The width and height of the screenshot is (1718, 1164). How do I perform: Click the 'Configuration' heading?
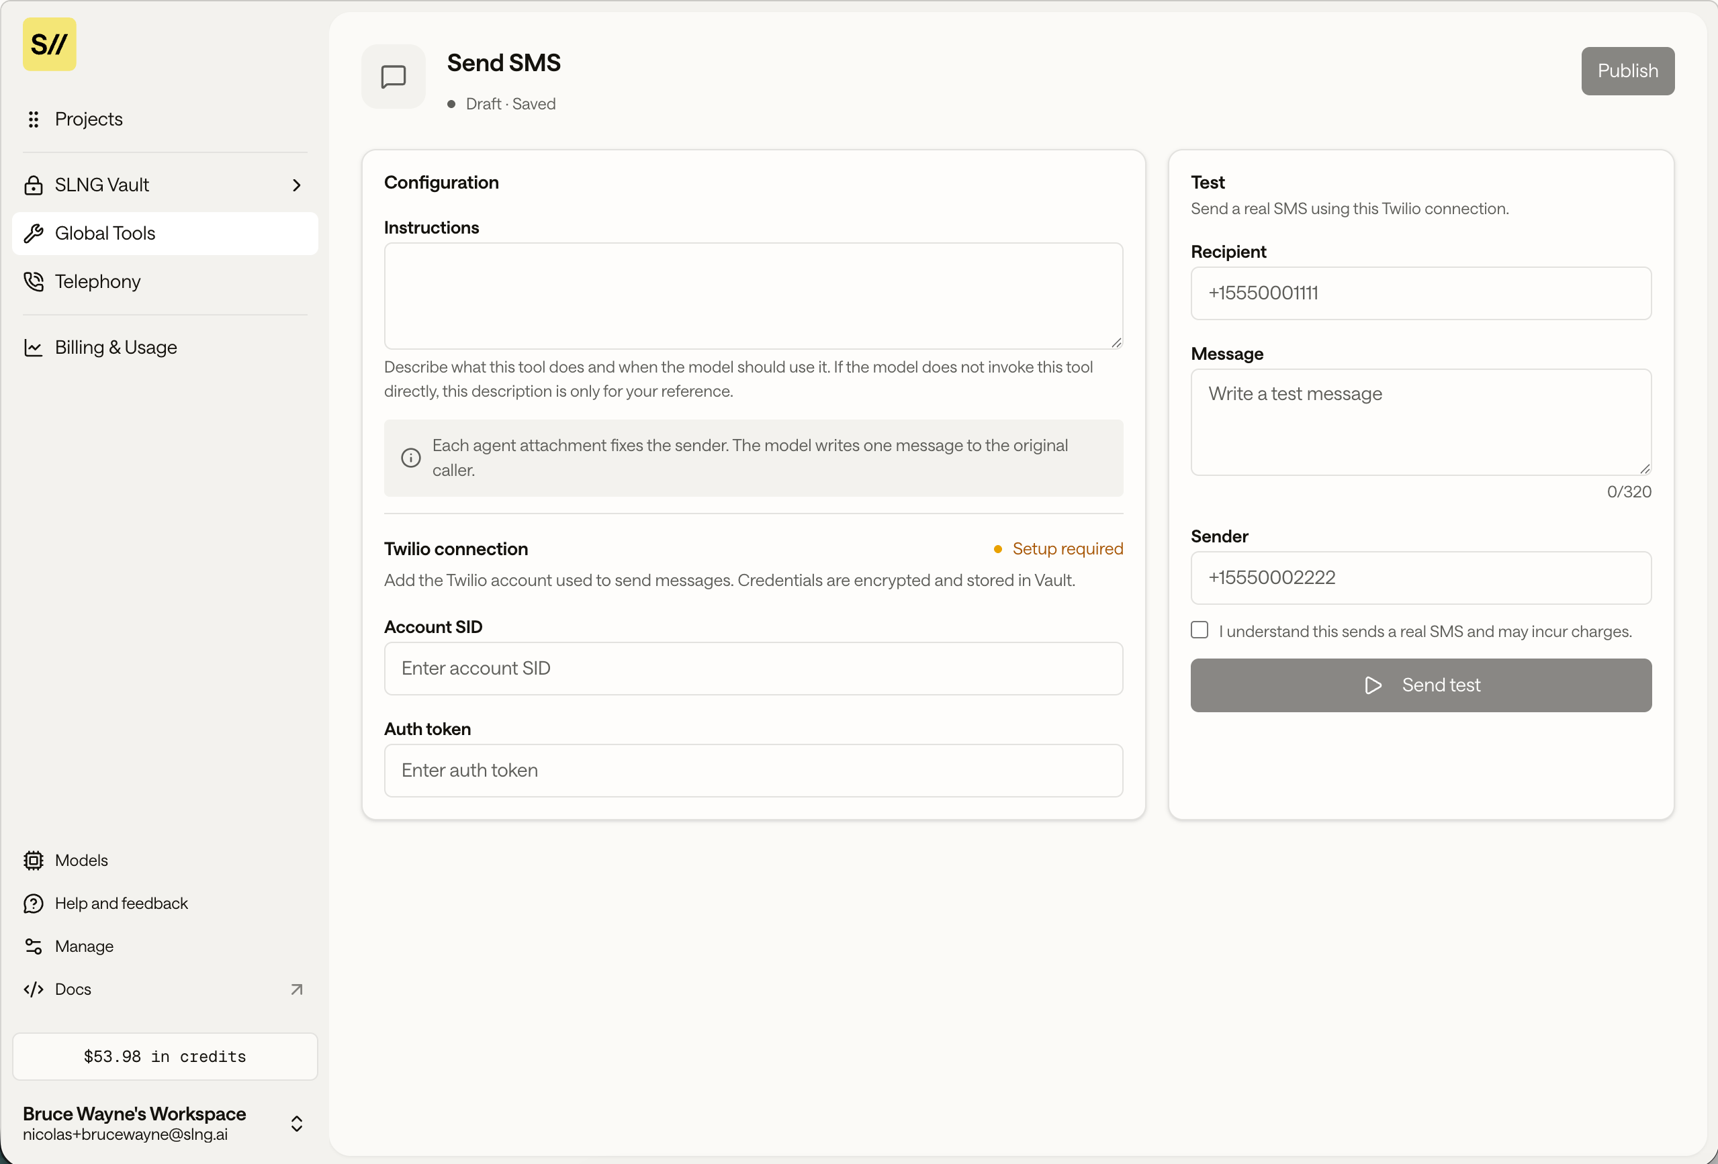(441, 182)
